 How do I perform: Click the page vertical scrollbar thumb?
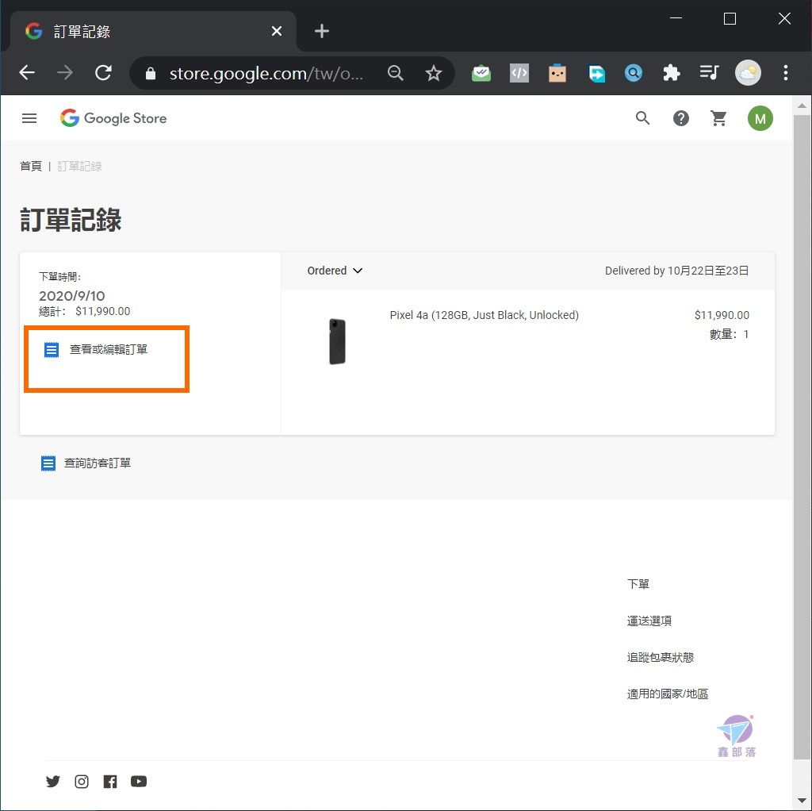click(802, 436)
